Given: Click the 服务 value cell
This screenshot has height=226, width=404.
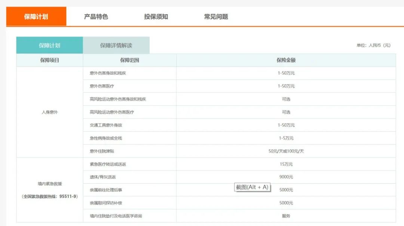Looking at the screenshot, I should tap(286, 216).
